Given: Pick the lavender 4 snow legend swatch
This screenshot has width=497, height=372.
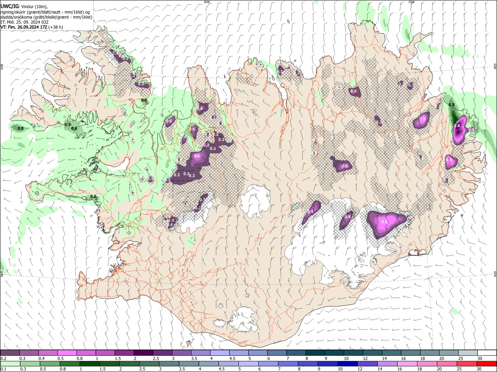Looking at the screenshot, I should pos(219,353).
